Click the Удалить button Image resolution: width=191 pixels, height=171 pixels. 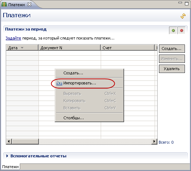tap(172, 69)
